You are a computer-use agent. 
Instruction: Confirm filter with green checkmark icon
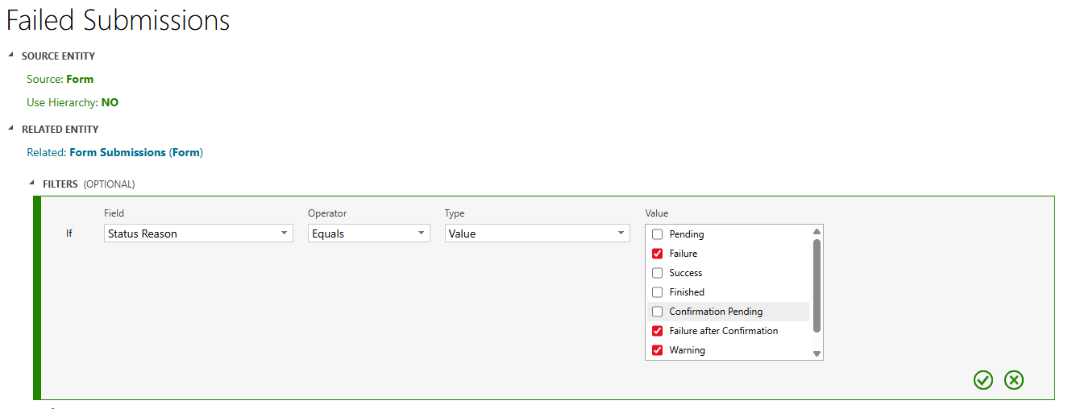click(983, 380)
